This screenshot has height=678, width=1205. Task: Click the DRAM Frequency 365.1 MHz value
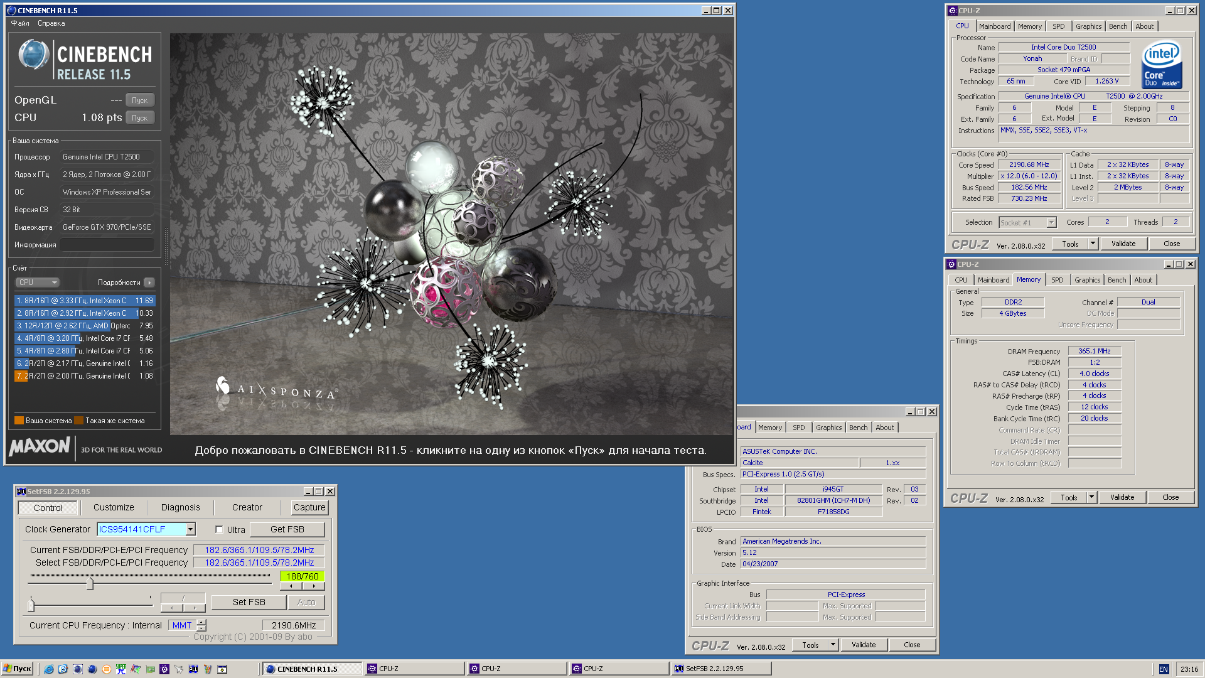(1095, 351)
